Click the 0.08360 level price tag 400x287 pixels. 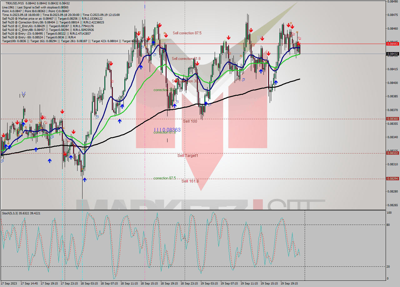pos(392,119)
